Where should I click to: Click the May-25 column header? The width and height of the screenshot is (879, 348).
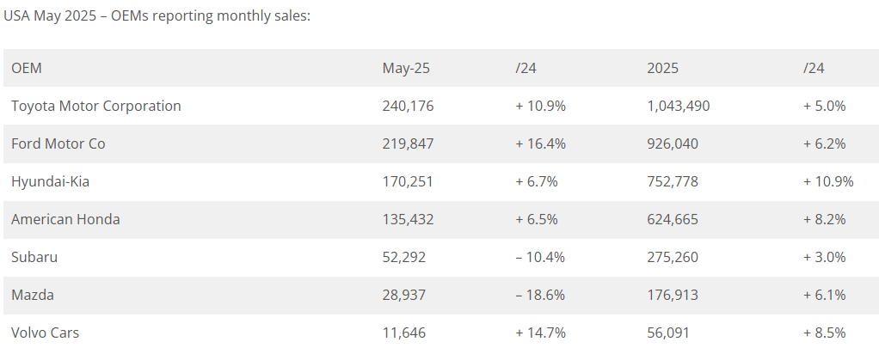406,68
